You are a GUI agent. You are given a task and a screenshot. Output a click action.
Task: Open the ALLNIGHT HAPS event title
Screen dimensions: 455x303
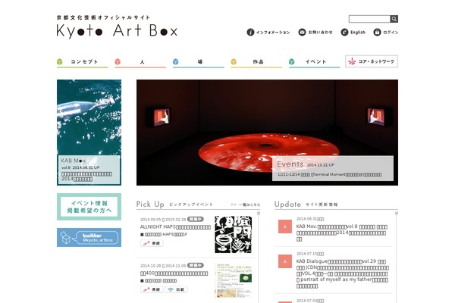[x=175, y=227]
